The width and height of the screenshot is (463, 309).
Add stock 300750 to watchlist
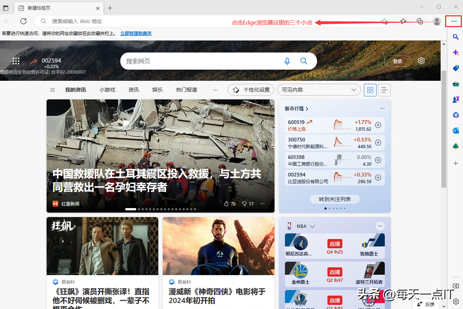[x=378, y=143]
